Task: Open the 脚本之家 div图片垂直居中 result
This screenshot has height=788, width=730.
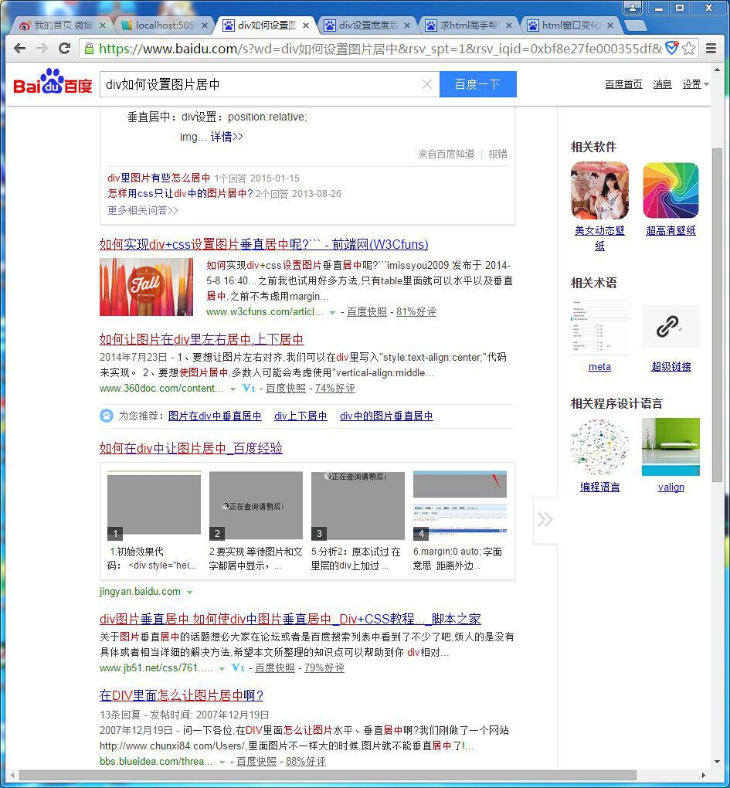Action: click(290, 619)
